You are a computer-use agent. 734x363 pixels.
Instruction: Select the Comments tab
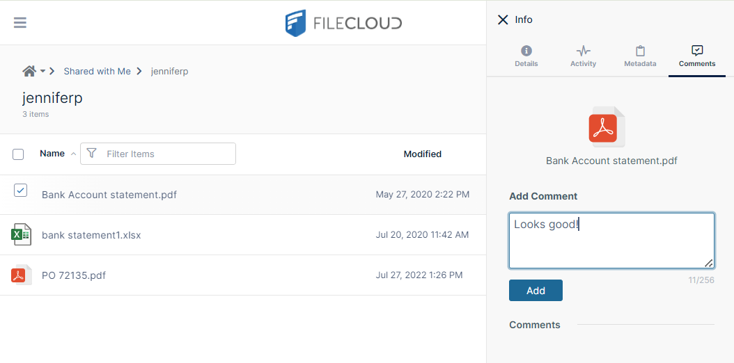tap(696, 56)
